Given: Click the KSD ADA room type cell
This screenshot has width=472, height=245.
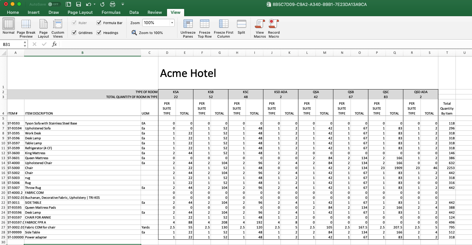Looking at the screenshot, I should 281,92.
